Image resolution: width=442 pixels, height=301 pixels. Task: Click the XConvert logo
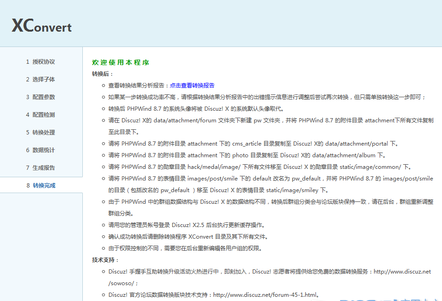(x=41, y=27)
